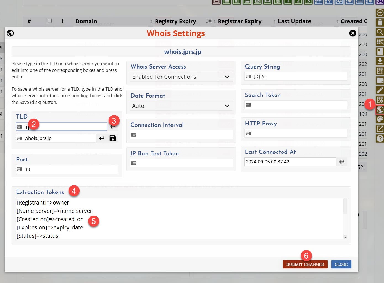384x283 pixels.
Task: Click the sort icon next to Registry Expiry
Action: point(209,21)
